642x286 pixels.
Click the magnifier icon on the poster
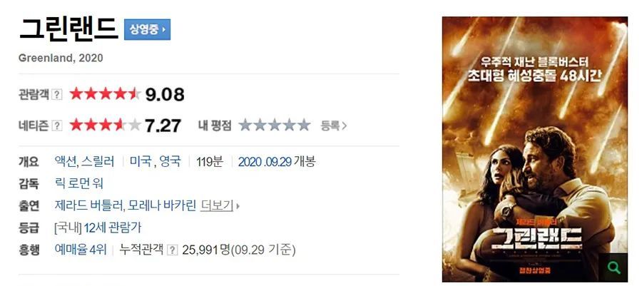tap(613, 267)
